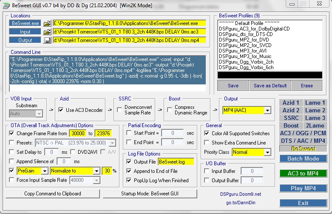Select the SSRC settings tab
Image resolution: width=332 pixels, height=214 pixels.
click(x=291, y=118)
